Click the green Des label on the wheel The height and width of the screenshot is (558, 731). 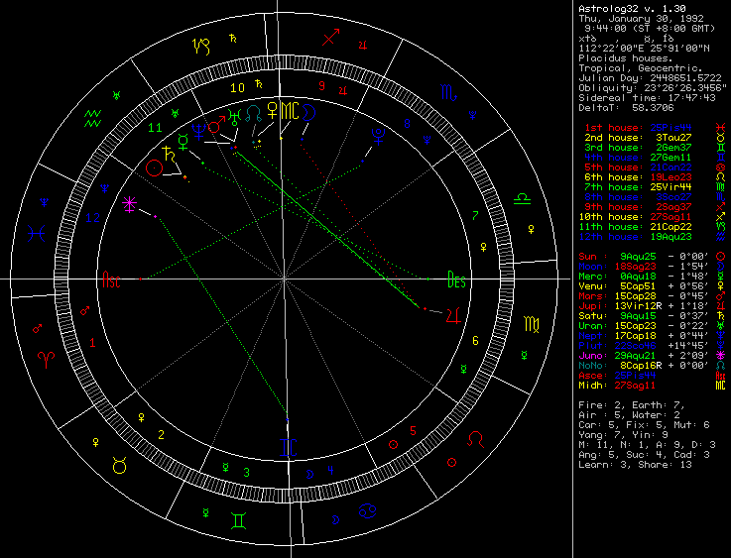(456, 279)
